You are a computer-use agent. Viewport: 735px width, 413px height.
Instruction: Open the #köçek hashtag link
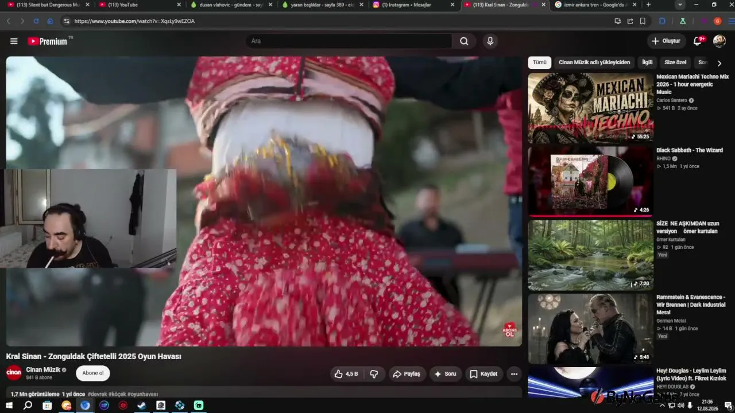coord(118,395)
